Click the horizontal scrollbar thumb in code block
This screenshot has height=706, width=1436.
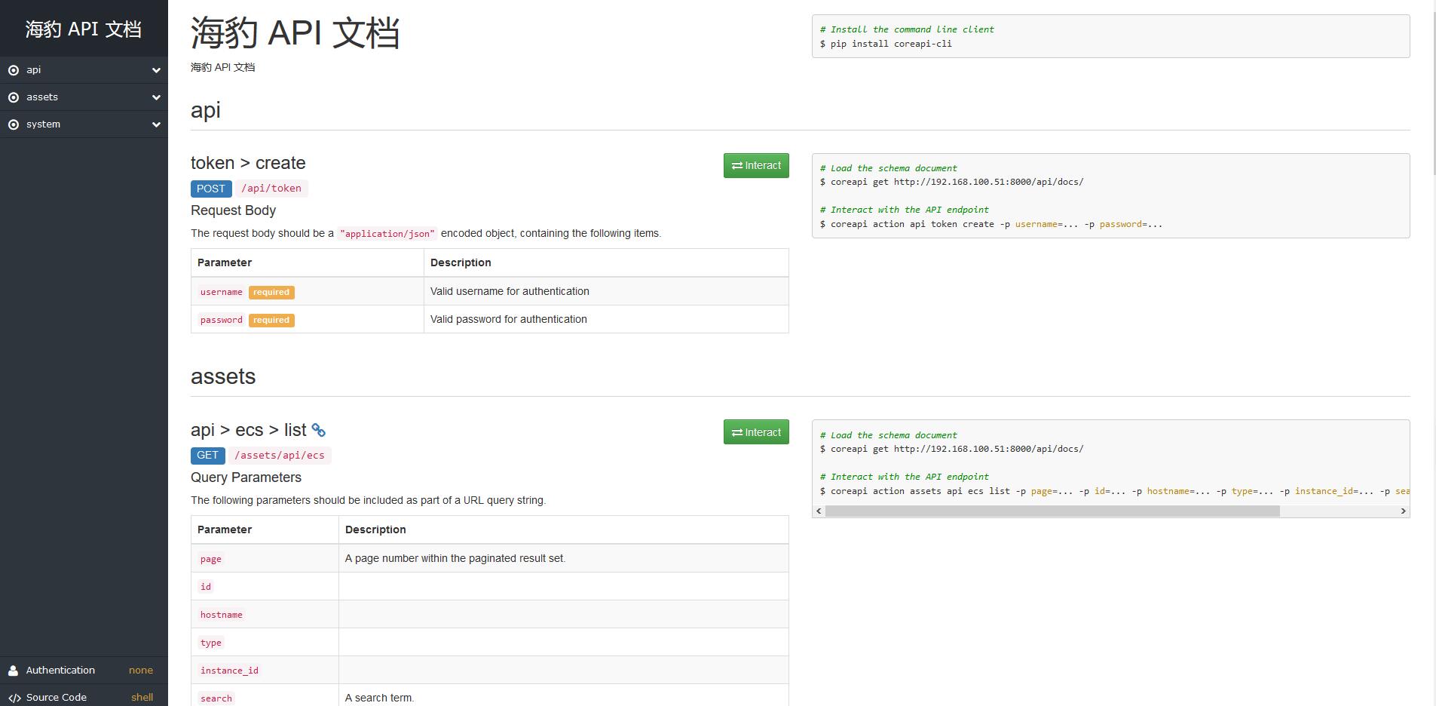pos(1052,511)
